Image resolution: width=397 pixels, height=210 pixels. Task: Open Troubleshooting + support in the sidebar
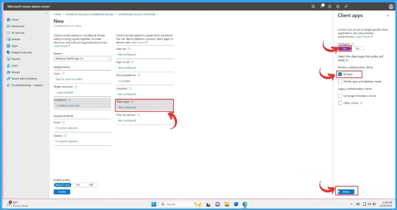pos(25,85)
